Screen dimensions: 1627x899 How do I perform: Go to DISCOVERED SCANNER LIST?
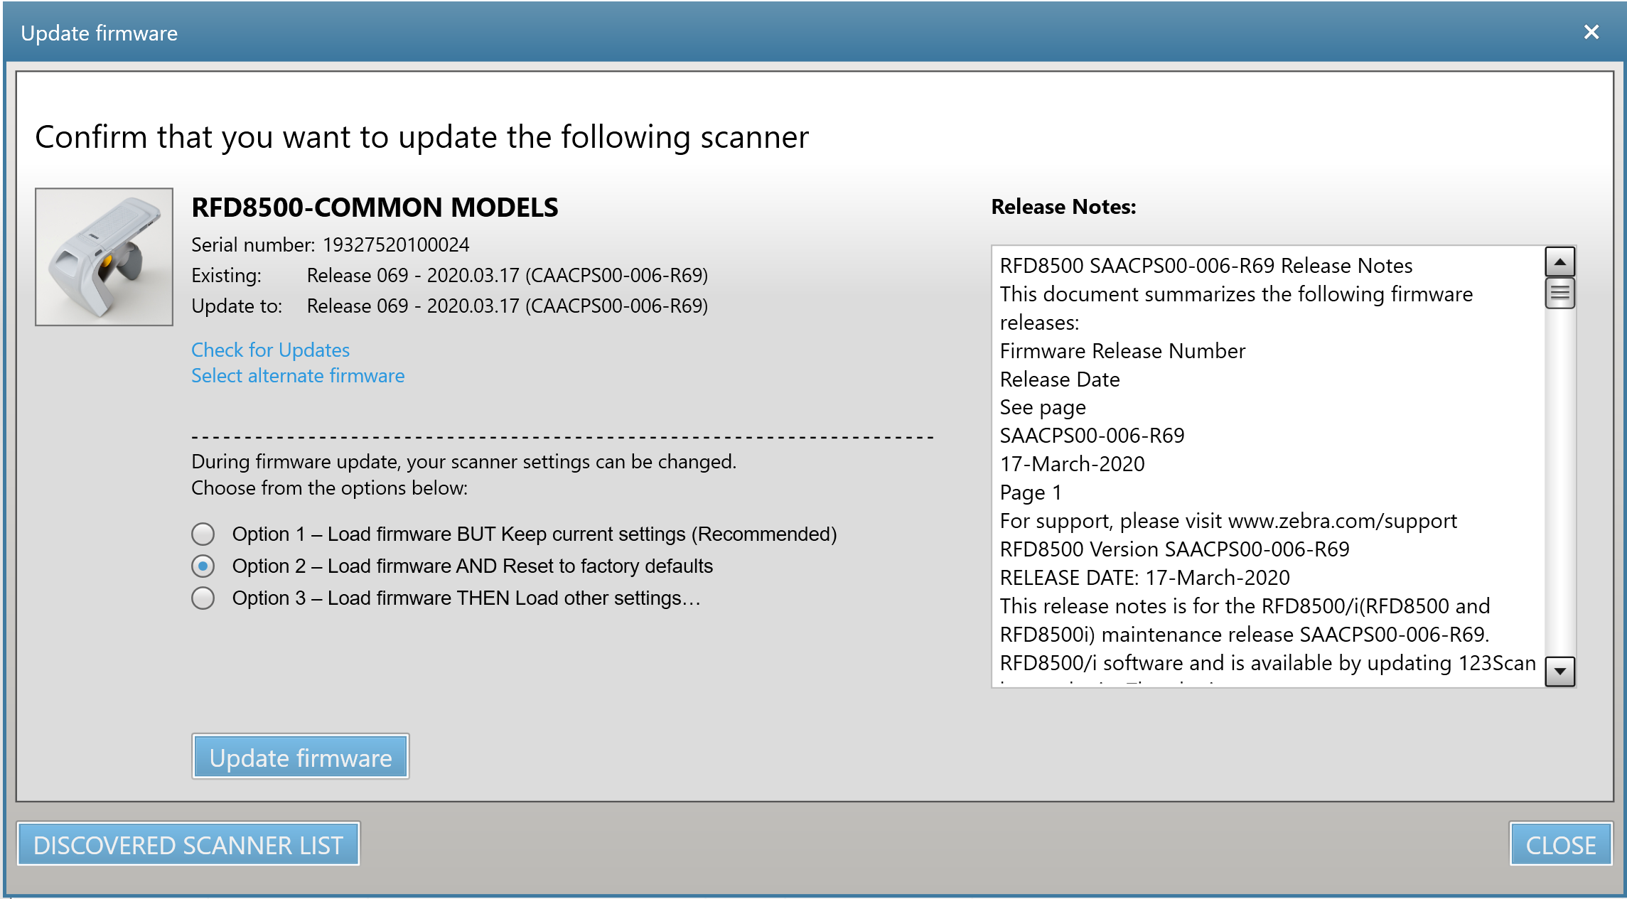click(x=188, y=844)
